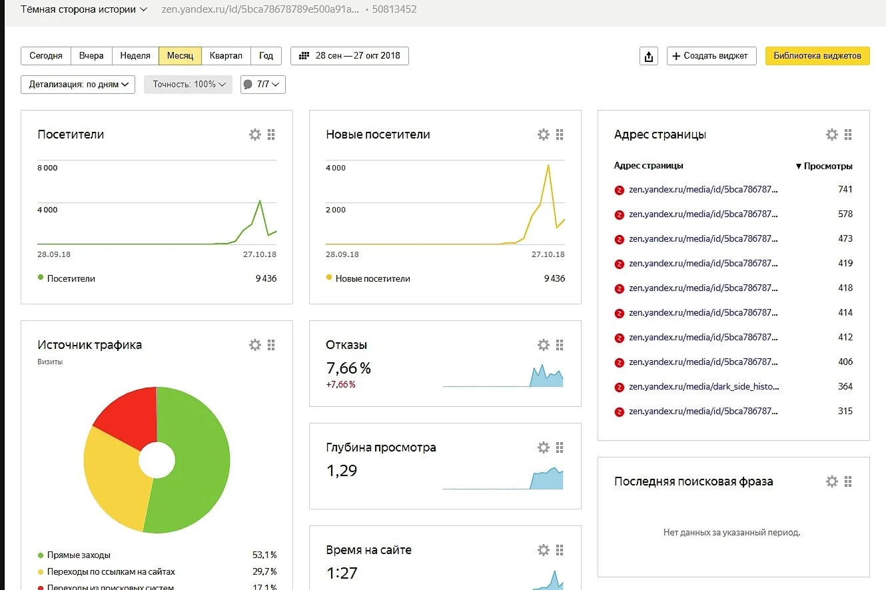Image resolution: width=886 pixels, height=590 pixels.
Task: Open gear settings for Последняя поисковая фраза
Action: click(x=831, y=481)
